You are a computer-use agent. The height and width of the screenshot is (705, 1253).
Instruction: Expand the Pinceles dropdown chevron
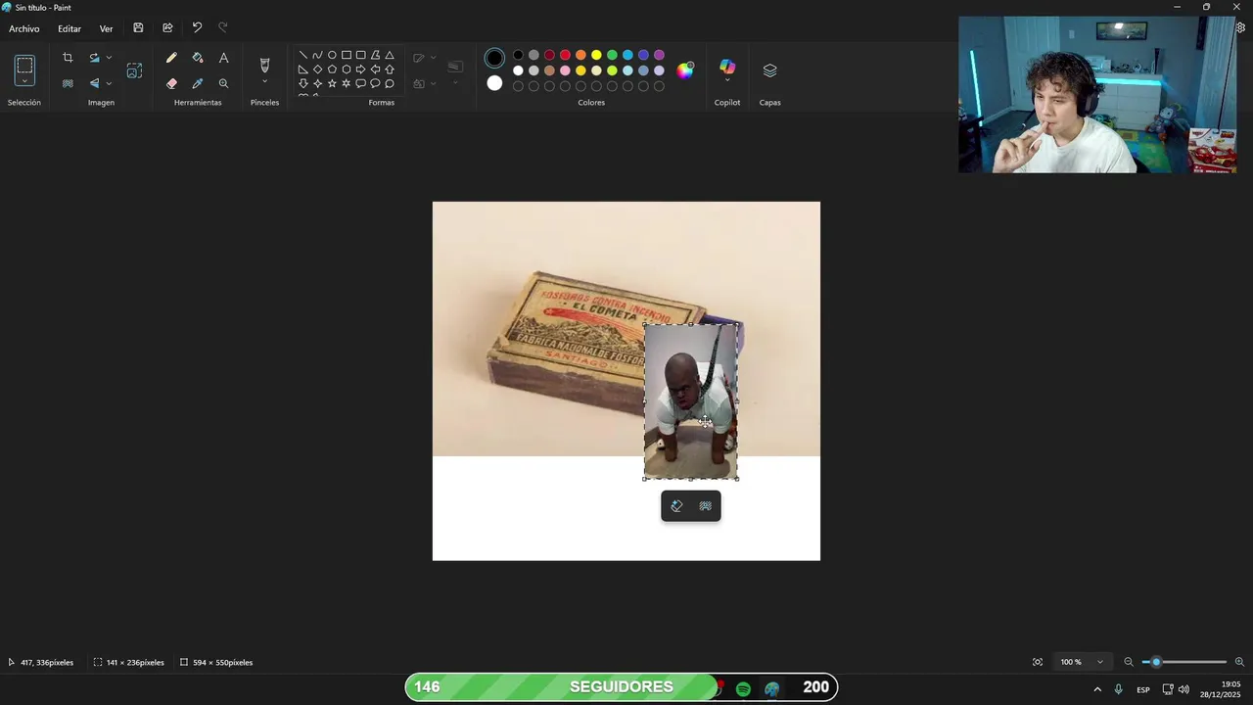point(264,82)
